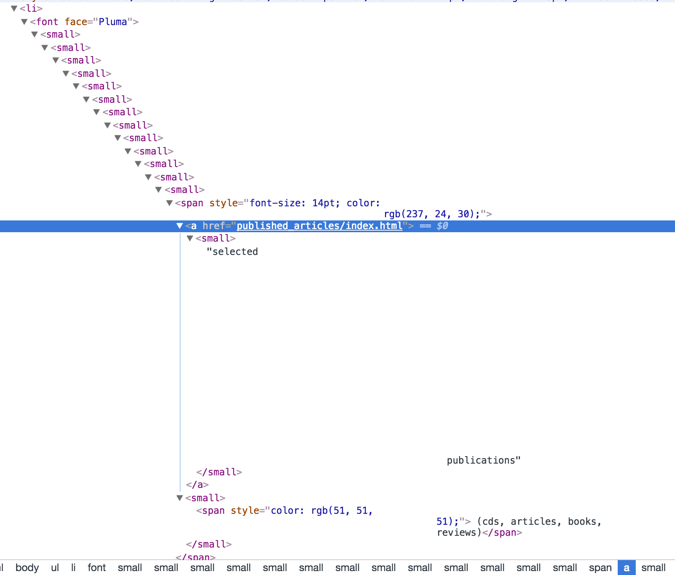Select the span breadcrumb
The image size is (675, 575).
pos(600,568)
